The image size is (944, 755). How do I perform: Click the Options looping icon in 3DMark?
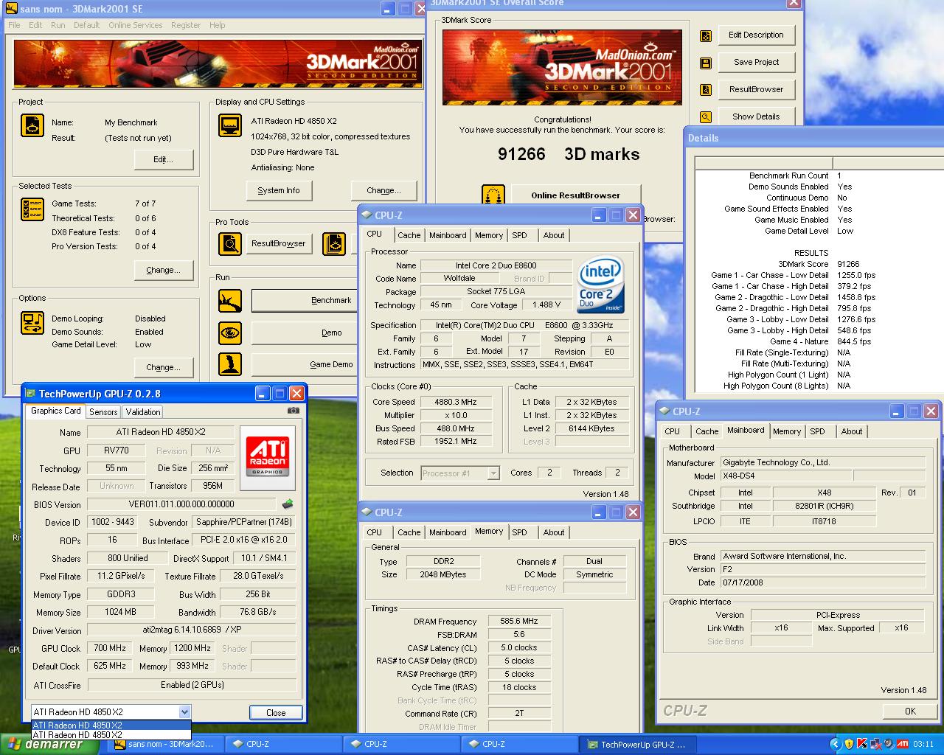(32, 323)
